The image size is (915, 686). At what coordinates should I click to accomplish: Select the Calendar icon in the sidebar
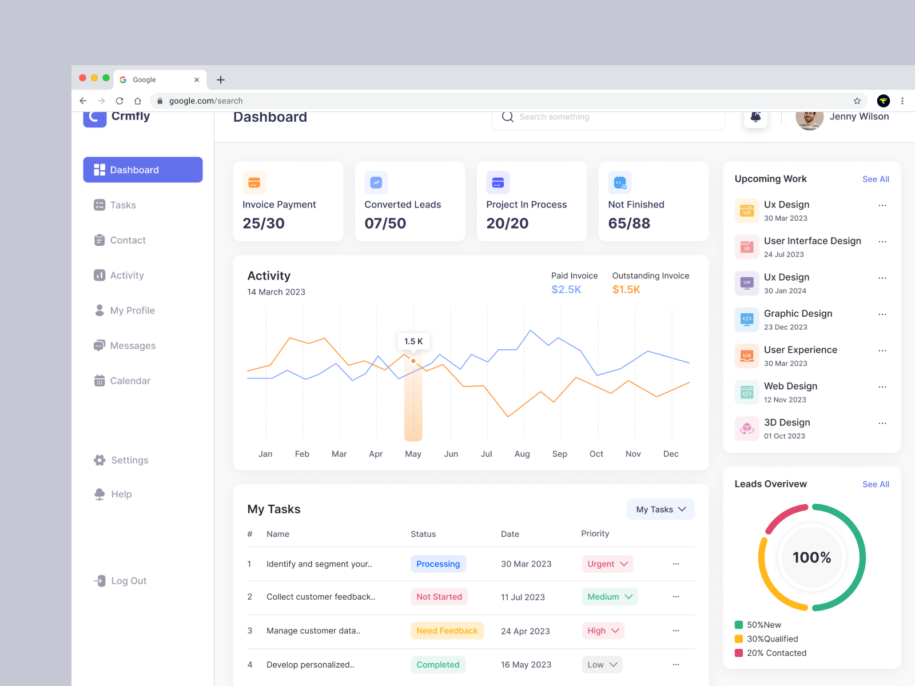pyautogui.click(x=100, y=381)
